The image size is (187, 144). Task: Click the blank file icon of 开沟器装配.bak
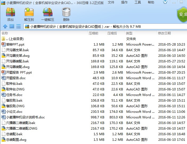coord(3,61)
